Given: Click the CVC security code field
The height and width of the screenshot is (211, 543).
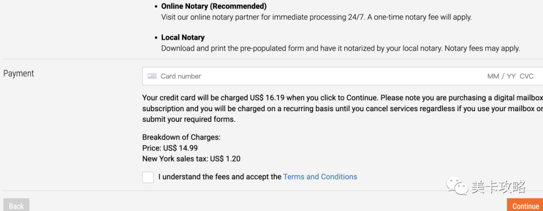Looking at the screenshot, I should 526,76.
